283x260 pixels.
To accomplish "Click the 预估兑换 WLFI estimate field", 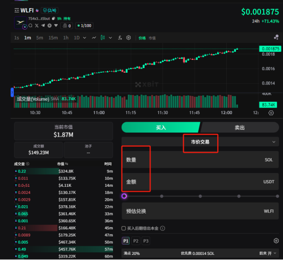I will pyautogui.click(x=200, y=211).
